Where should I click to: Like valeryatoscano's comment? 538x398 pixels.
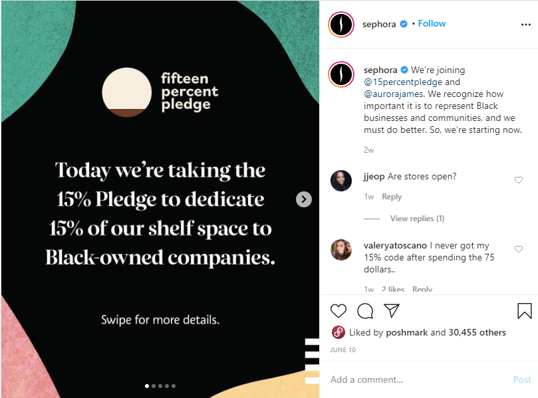(x=519, y=249)
